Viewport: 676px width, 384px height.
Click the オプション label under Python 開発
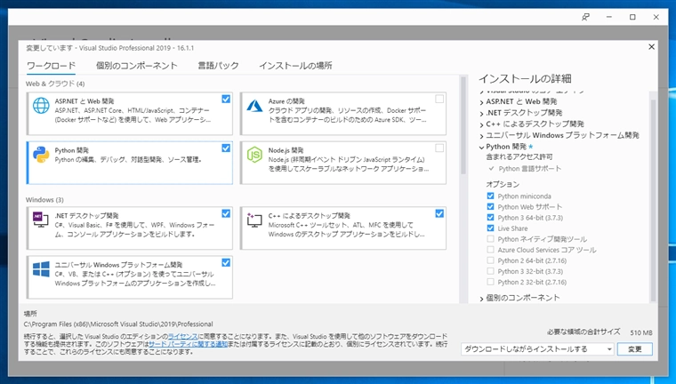[x=503, y=184]
